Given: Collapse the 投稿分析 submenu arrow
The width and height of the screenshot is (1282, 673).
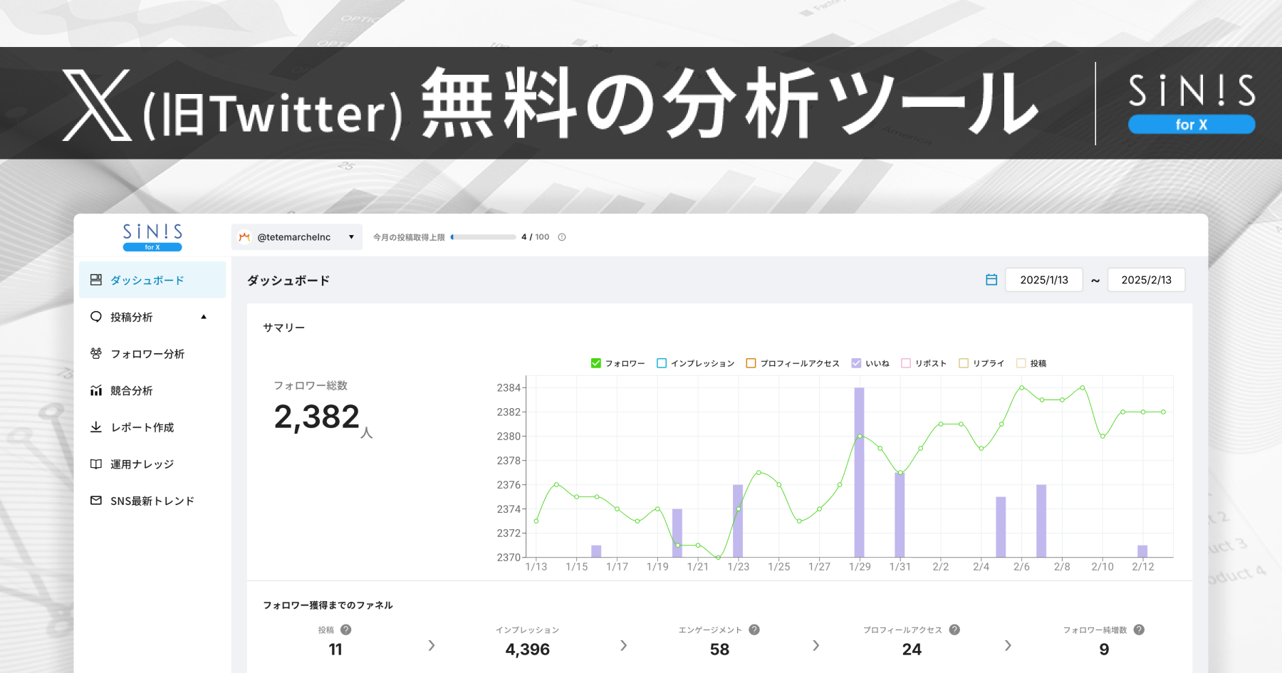Looking at the screenshot, I should [204, 317].
